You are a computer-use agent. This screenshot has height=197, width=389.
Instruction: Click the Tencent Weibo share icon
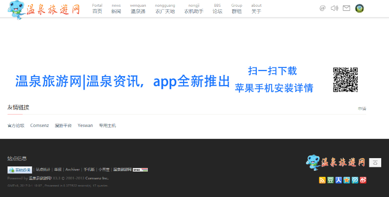coord(355,180)
